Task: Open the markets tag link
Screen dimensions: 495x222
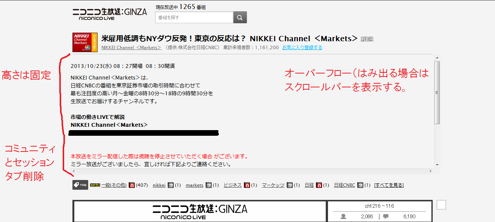Action: (x=194, y=185)
